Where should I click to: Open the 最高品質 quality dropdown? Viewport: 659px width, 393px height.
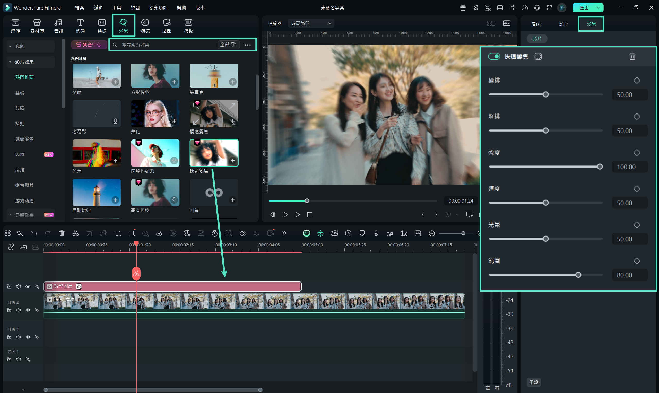click(x=311, y=23)
